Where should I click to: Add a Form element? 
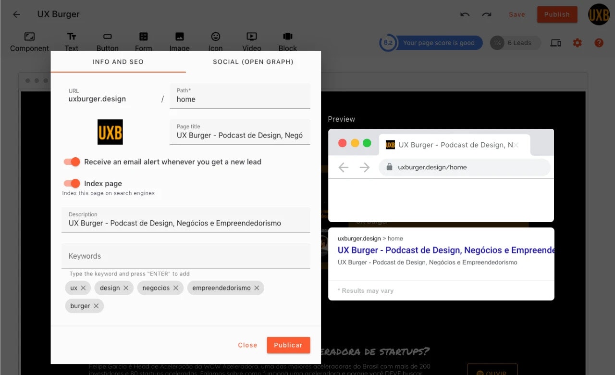[143, 42]
